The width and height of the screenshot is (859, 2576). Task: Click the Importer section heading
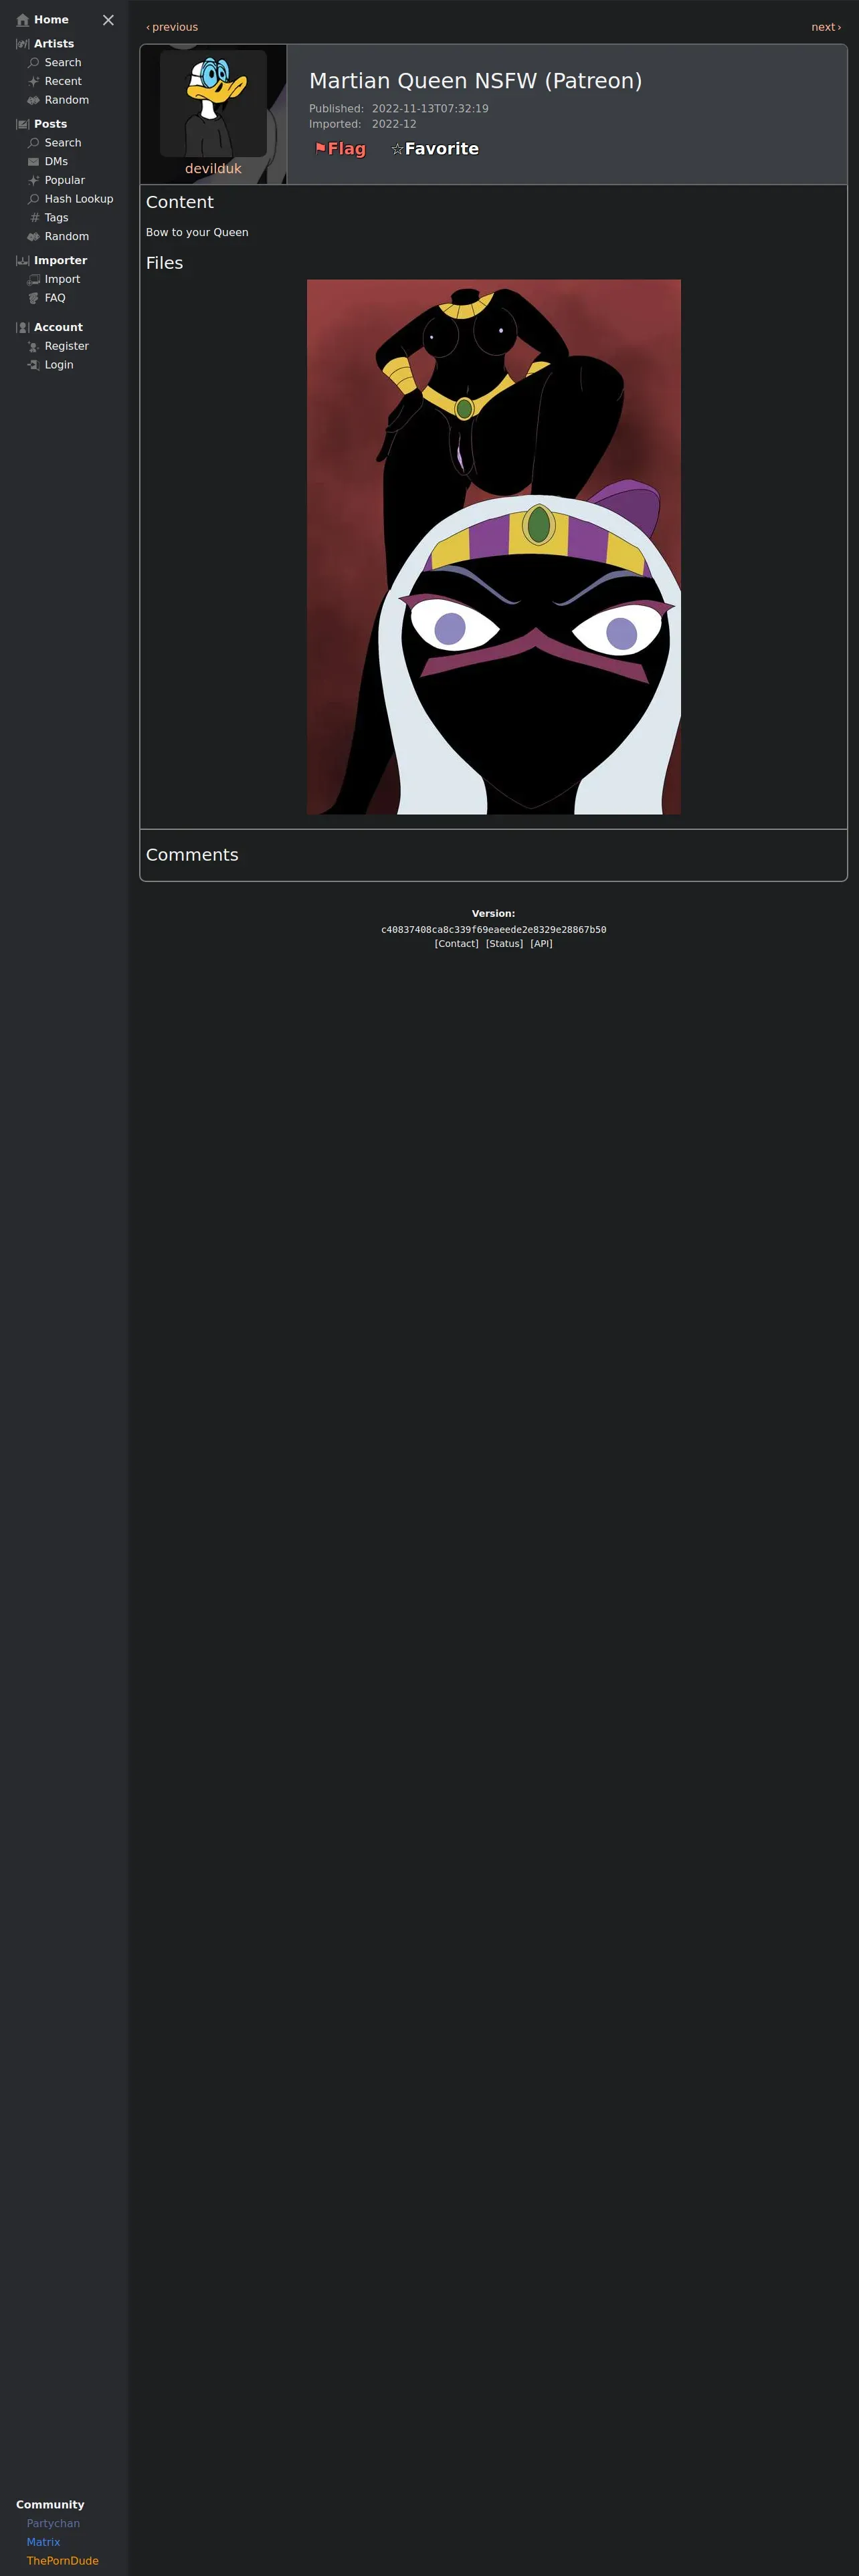(x=60, y=261)
